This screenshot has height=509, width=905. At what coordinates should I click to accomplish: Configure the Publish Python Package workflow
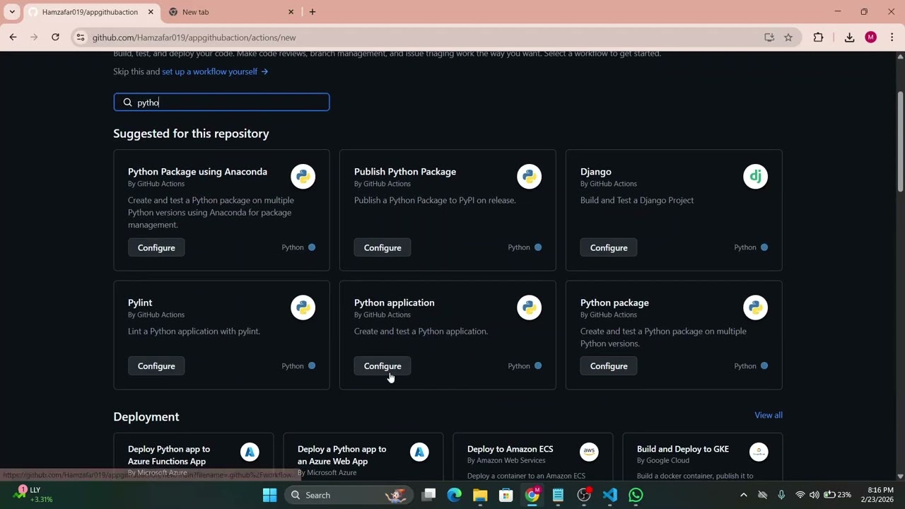(383, 247)
